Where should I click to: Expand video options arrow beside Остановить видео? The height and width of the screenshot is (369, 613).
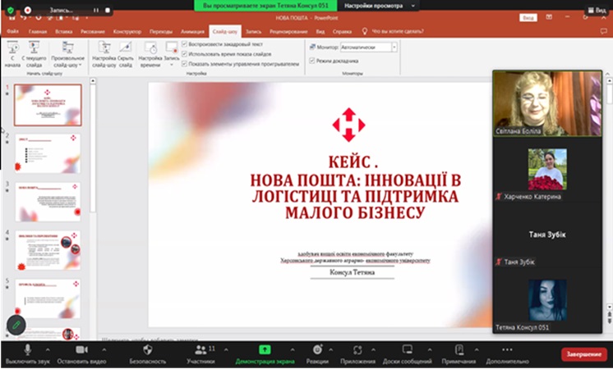[x=104, y=350]
